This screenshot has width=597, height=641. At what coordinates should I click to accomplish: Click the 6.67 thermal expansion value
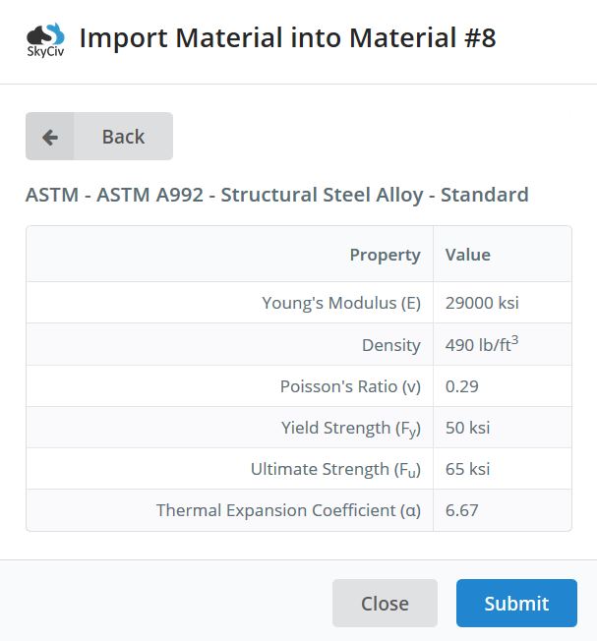pyautogui.click(x=461, y=510)
